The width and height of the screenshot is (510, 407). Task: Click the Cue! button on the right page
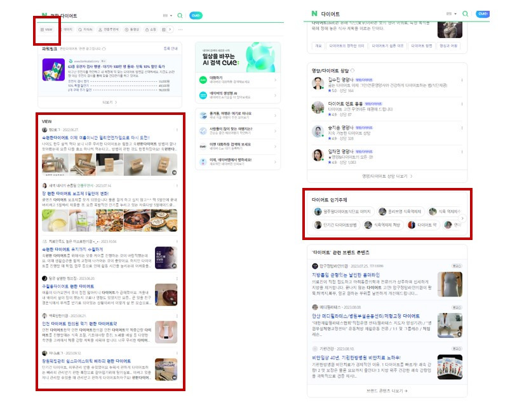click(483, 14)
